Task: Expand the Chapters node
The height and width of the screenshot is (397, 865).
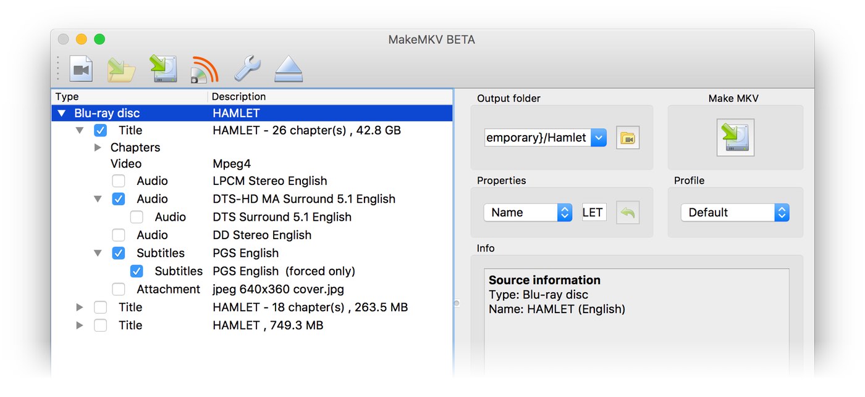Action: pos(98,148)
